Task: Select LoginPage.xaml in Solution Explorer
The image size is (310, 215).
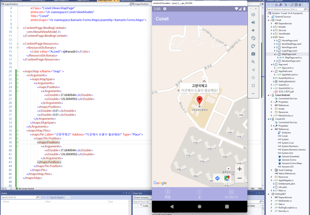Action: pyautogui.click(x=289, y=51)
